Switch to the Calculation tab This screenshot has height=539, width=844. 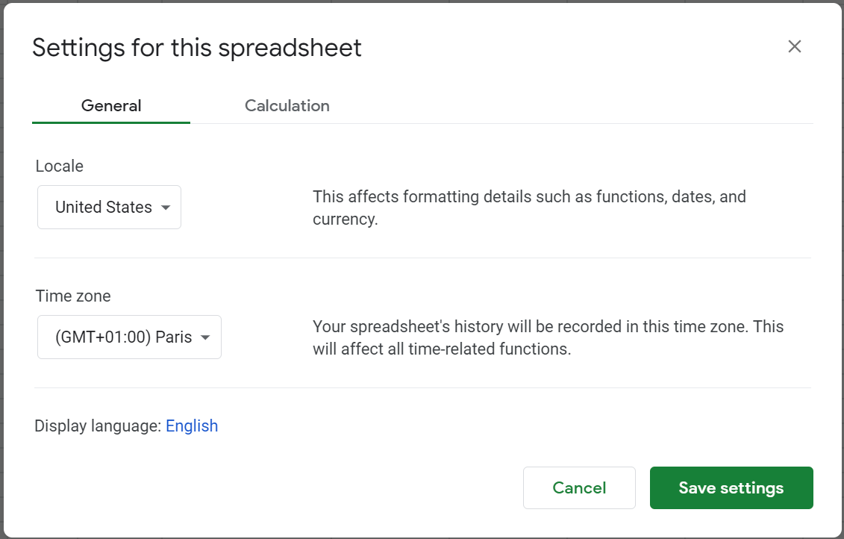click(287, 106)
